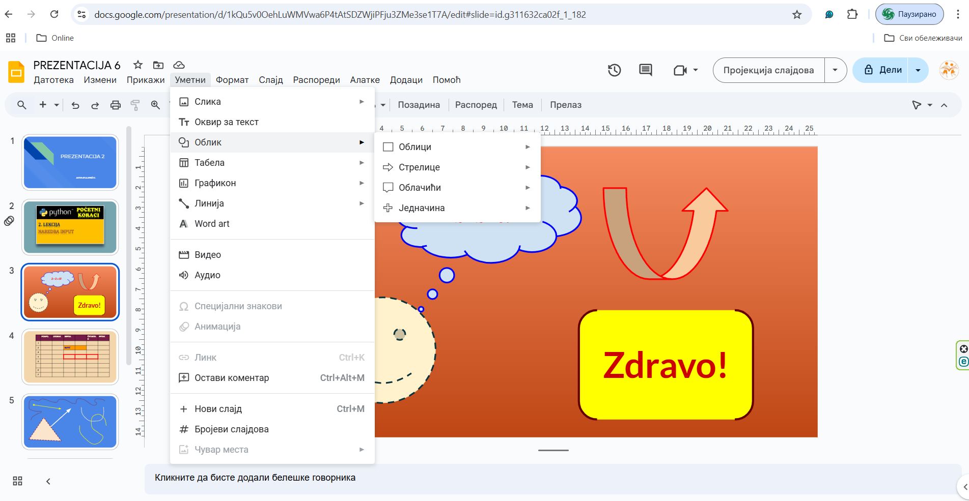Click the redo arrow icon
The width and height of the screenshot is (969, 501).
[95, 105]
